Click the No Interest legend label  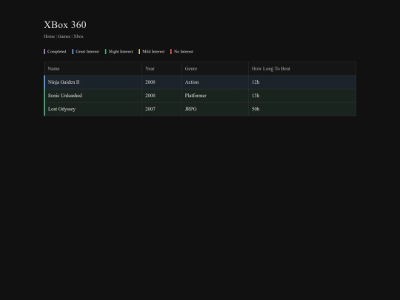click(184, 52)
